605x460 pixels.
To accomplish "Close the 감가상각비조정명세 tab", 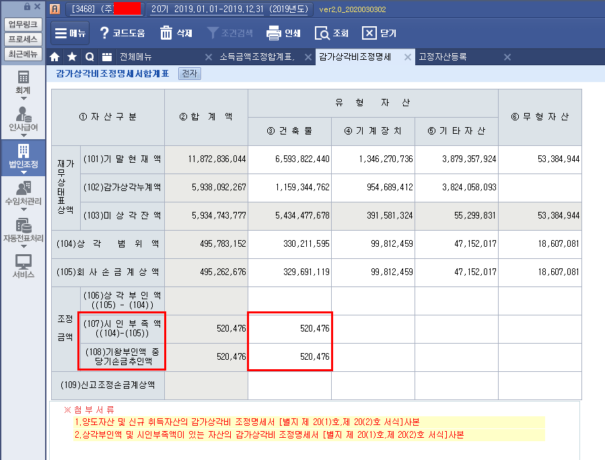I will tap(407, 57).
